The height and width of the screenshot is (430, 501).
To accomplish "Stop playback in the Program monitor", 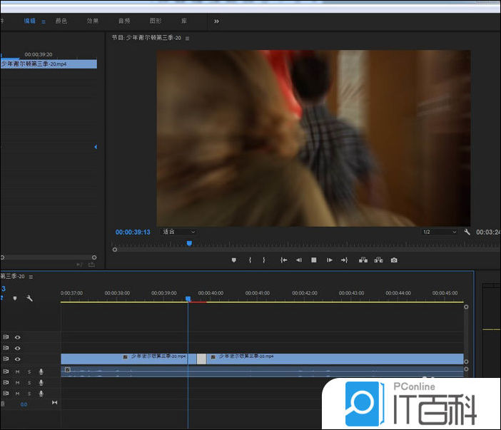I will coord(313,260).
